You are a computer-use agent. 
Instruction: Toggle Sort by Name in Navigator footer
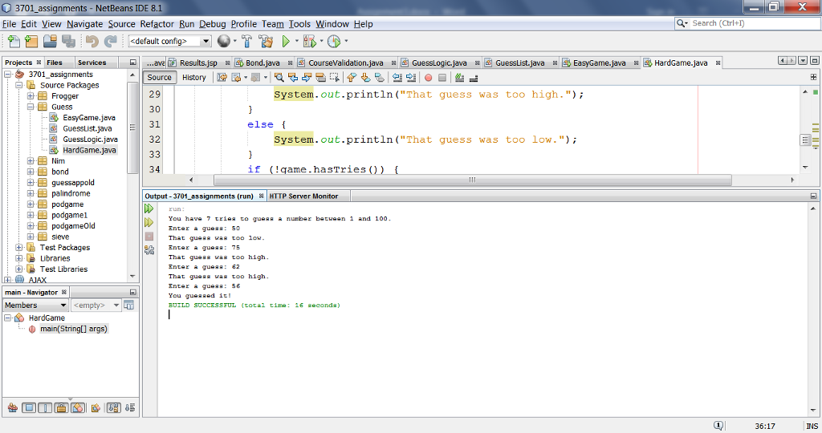pyautogui.click(x=113, y=408)
